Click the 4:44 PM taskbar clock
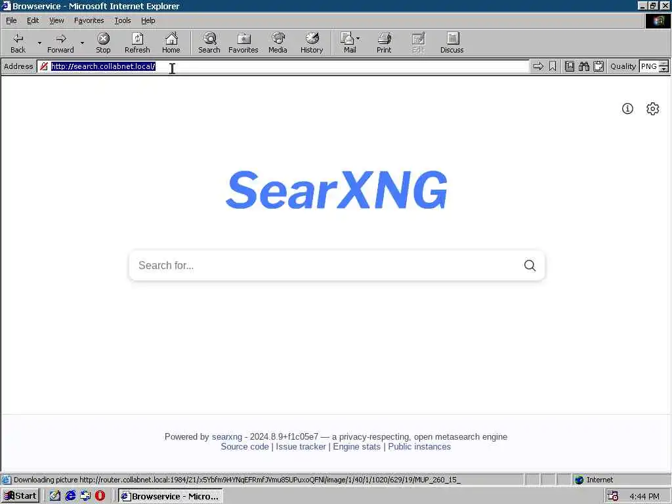 tap(644, 496)
